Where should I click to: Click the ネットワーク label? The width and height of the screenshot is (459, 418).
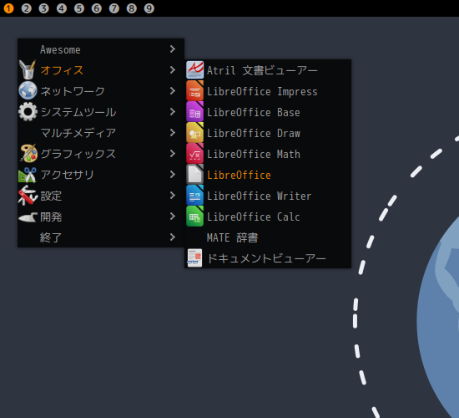point(73,91)
